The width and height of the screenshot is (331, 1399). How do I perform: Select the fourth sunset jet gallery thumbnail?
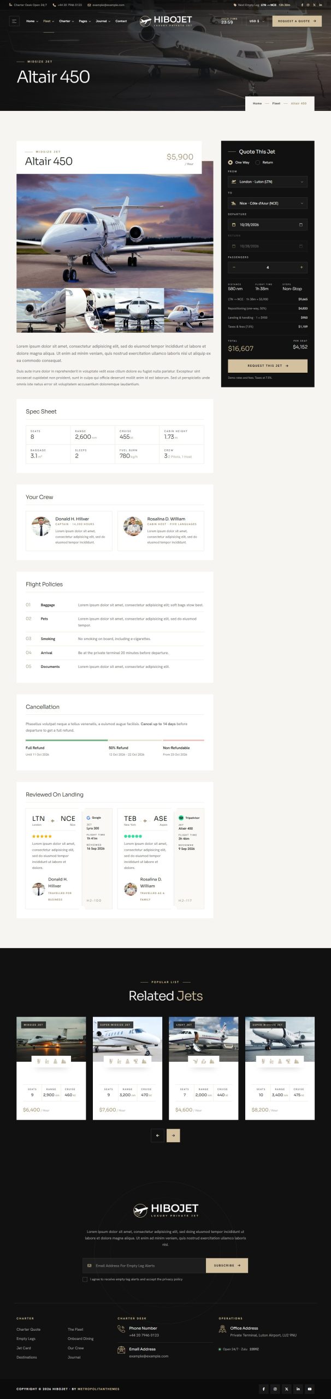click(189, 310)
